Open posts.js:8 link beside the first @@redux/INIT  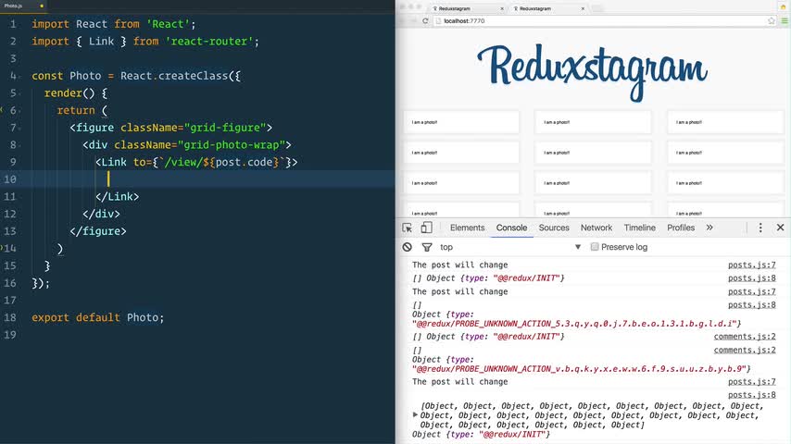point(752,278)
